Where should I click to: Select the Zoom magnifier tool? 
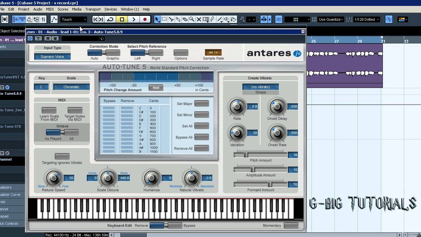192,19
